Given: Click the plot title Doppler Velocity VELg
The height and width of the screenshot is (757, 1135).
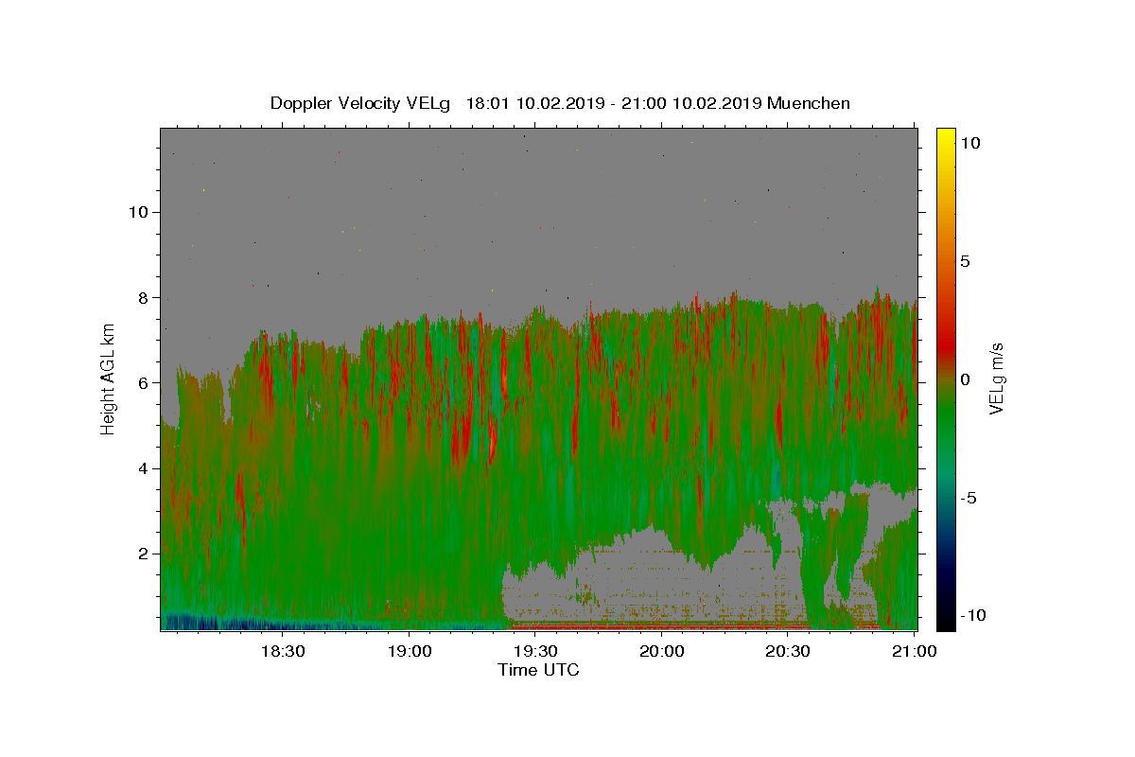Looking at the screenshot, I should 360,103.
